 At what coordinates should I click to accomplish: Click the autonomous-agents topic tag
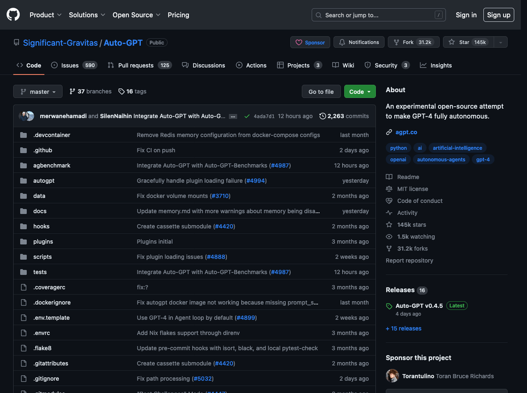point(441,159)
